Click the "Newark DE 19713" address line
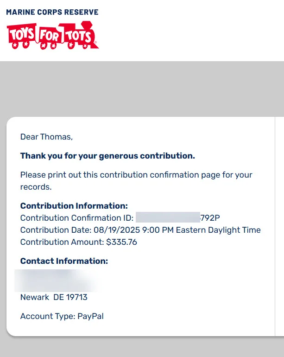 coord(54,297)
